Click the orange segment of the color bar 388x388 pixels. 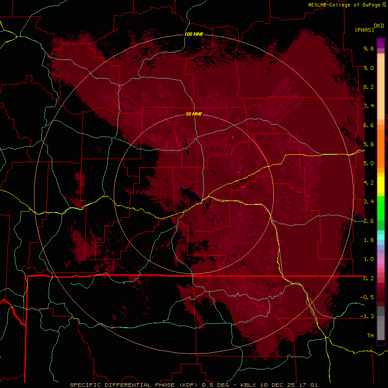pyautogui.click(x=381, y=148)
